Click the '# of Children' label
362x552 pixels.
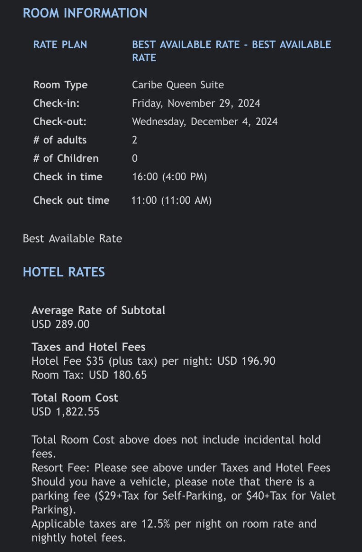66,158
